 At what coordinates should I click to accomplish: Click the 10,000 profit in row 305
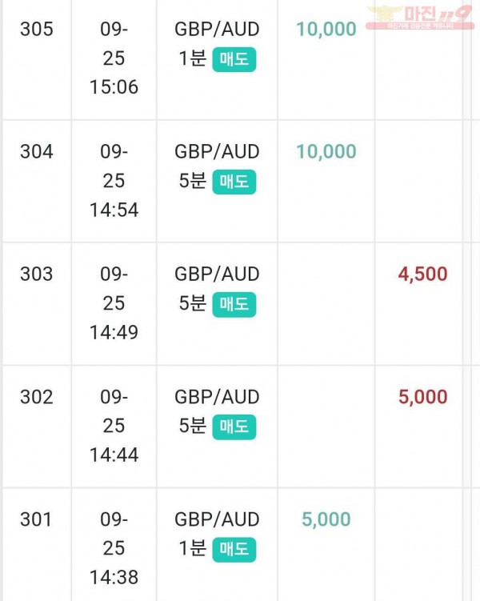(326, 29)
